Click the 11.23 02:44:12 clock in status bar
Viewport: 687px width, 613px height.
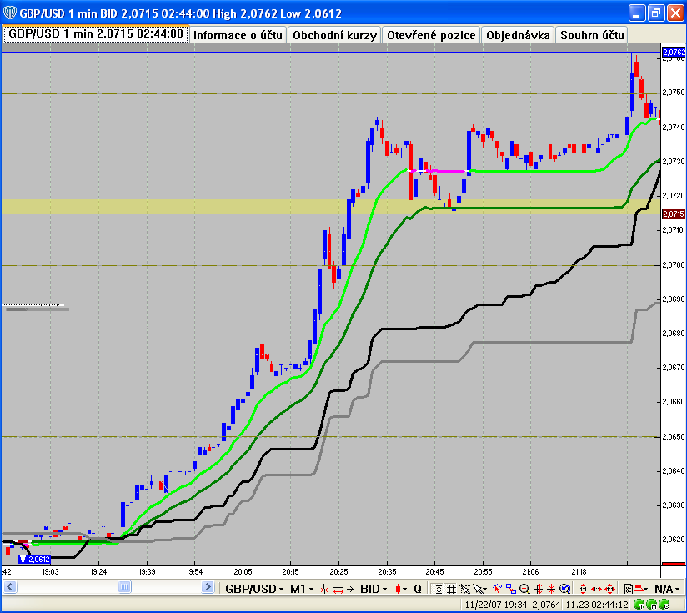(x=597, y=605)
